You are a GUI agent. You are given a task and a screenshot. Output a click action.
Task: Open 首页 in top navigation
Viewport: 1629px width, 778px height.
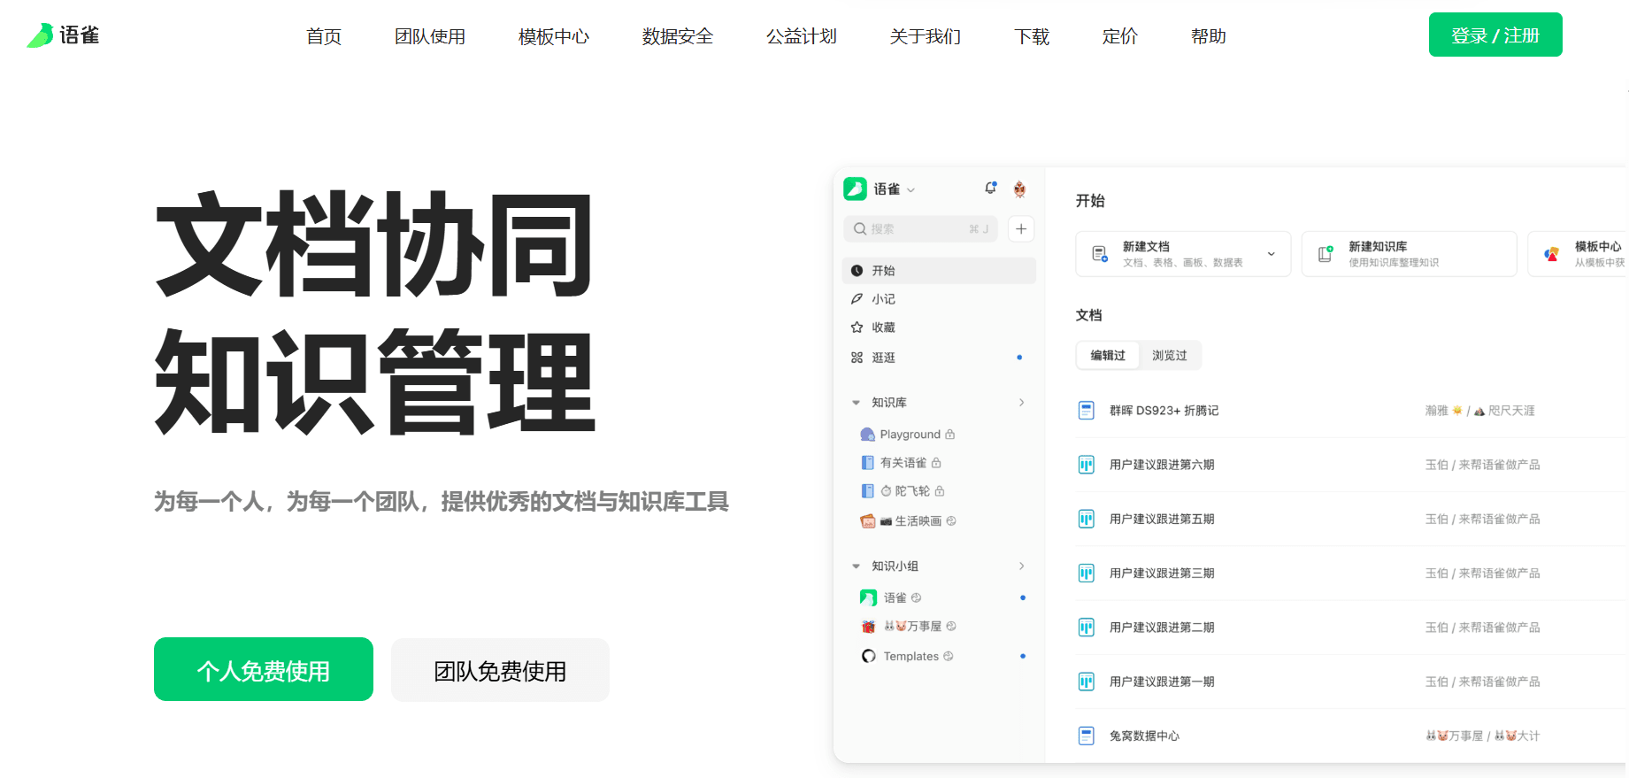click(x=324, y=36)
